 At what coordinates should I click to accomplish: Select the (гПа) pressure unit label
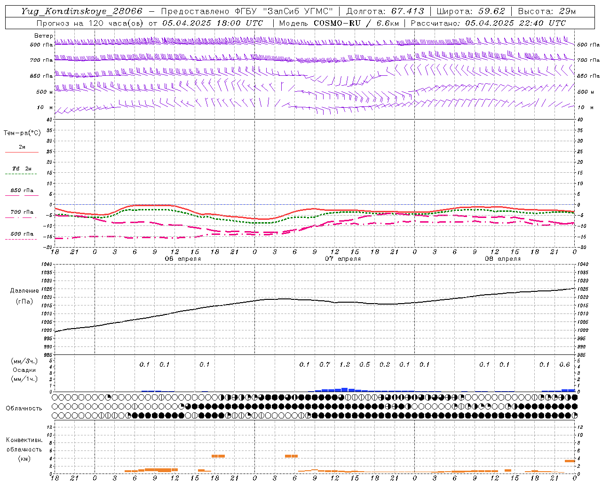click(24, 301)
